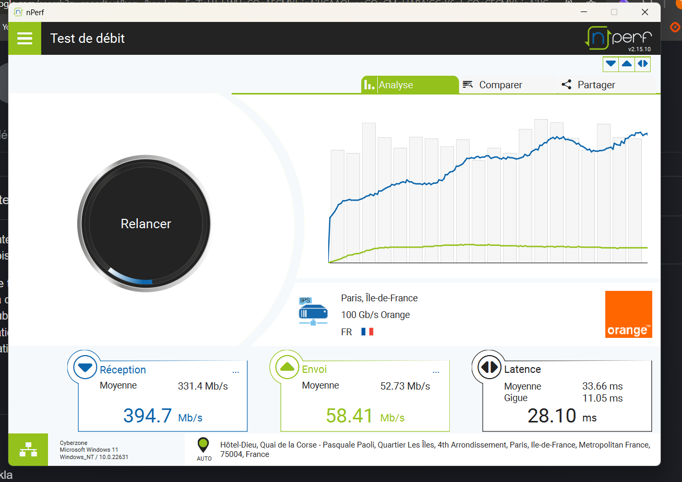Toggle the upload graph filter arrow
Viewport: 682px width, 482px height.
click(627, 64)
